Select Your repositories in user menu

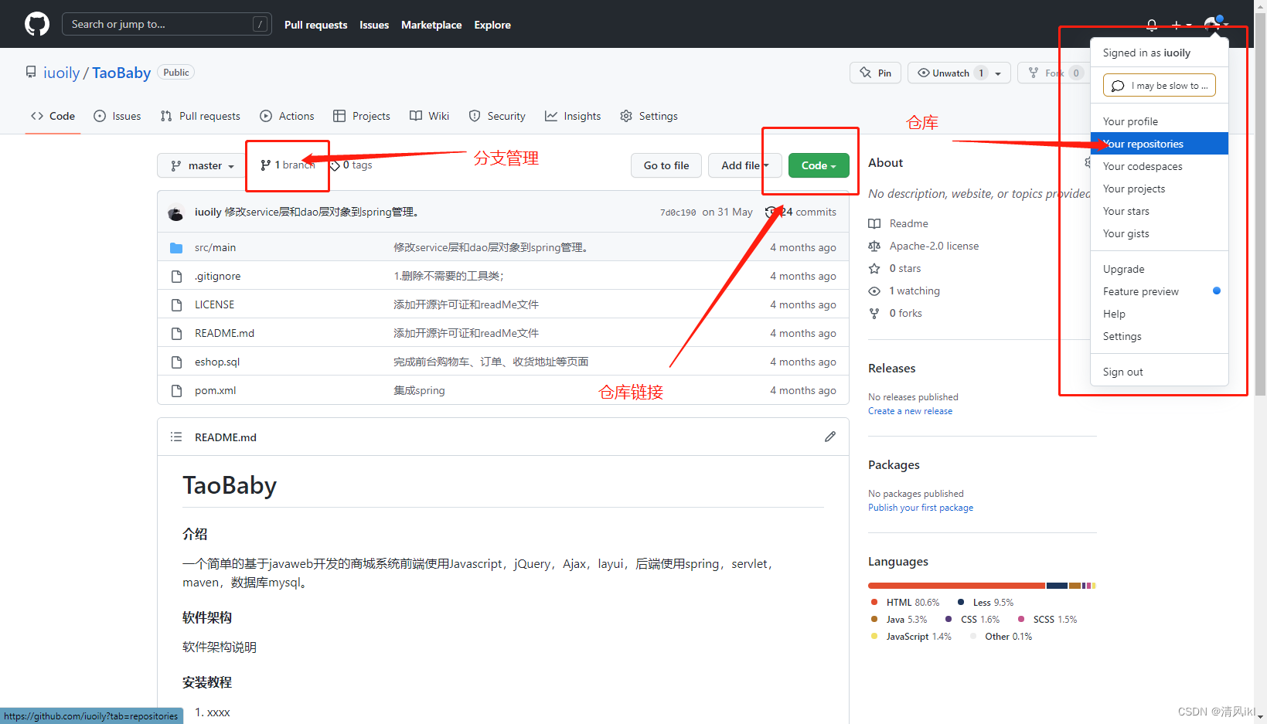coord(1160,144)
